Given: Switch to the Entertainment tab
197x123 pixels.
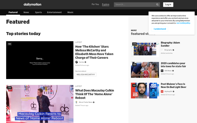Looking at the screenshot, I should click(x=54, y=12).
